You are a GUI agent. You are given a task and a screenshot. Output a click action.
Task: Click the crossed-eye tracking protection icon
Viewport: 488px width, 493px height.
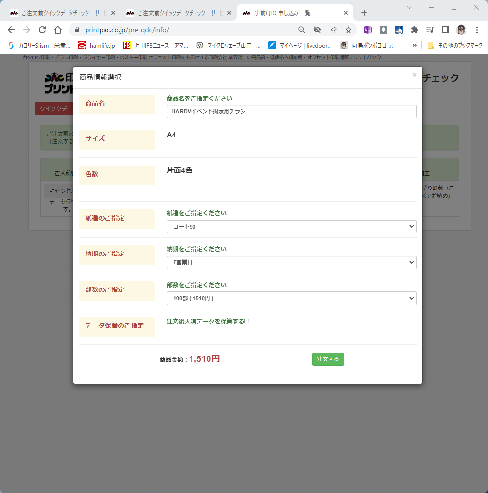pos(317,30)
